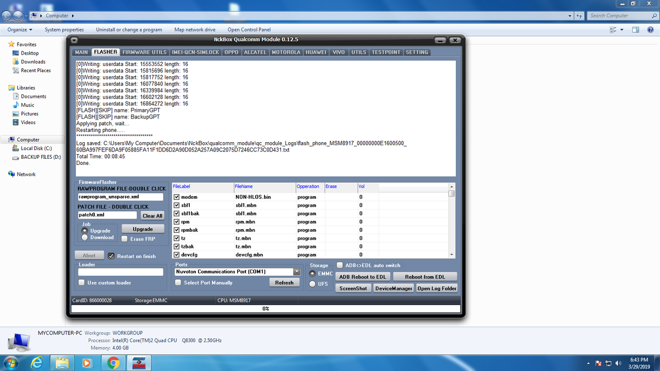Select the Upgrade job radio button
The height and width of the screenshot is (371, 660).
pyautogui.click(x=85, y=231)
